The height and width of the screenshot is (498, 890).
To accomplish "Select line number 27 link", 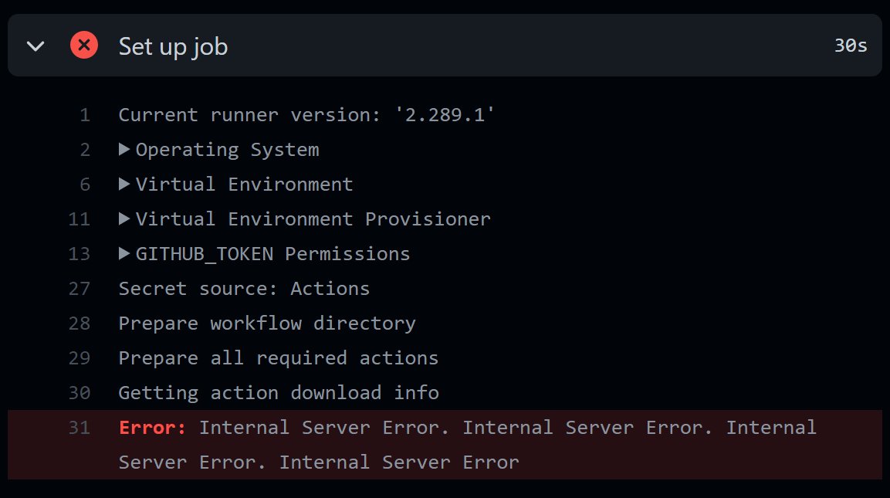I will 80,289.
